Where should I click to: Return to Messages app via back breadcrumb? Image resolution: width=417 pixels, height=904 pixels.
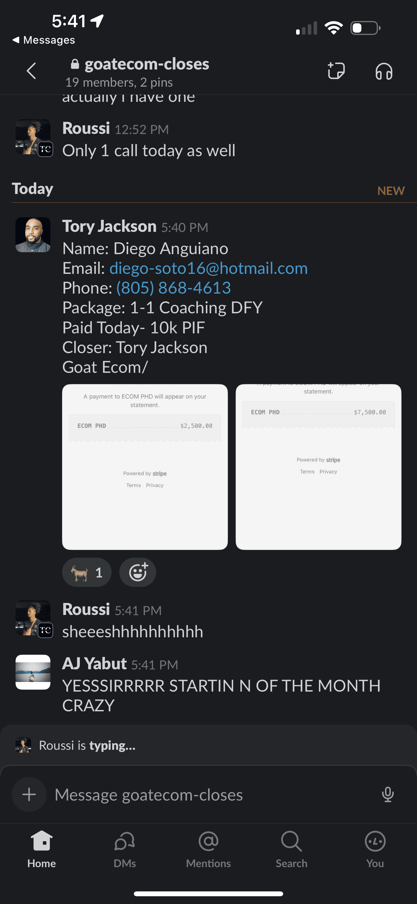pyautogui.click(x=44, y=40)
